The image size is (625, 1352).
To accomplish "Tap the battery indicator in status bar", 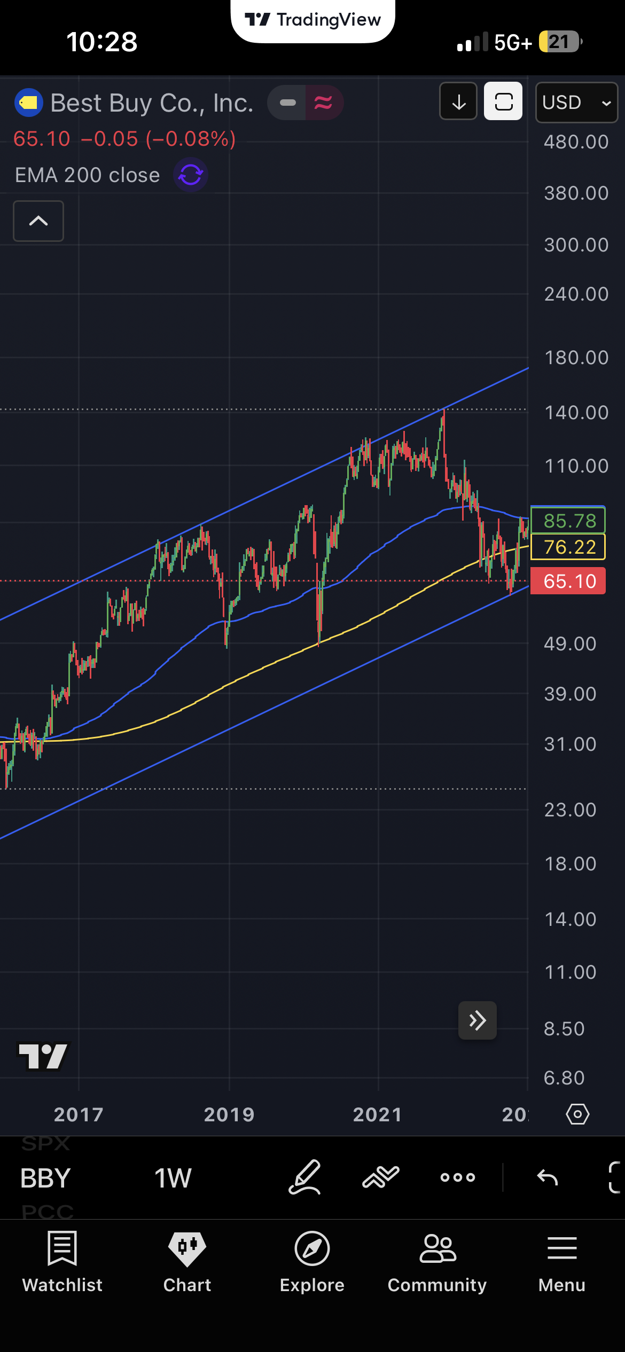I will pos(560,42).
